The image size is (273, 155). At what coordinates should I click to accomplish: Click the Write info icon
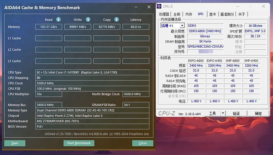tap(88, 19)
